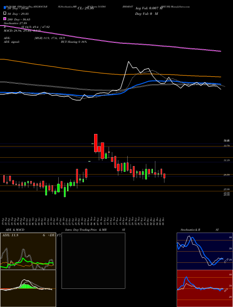Click the 'BUY Slowing @ 16%' signal text
Image resolution: width=233 pixels, height=307 pixels.
click(74, 42)
